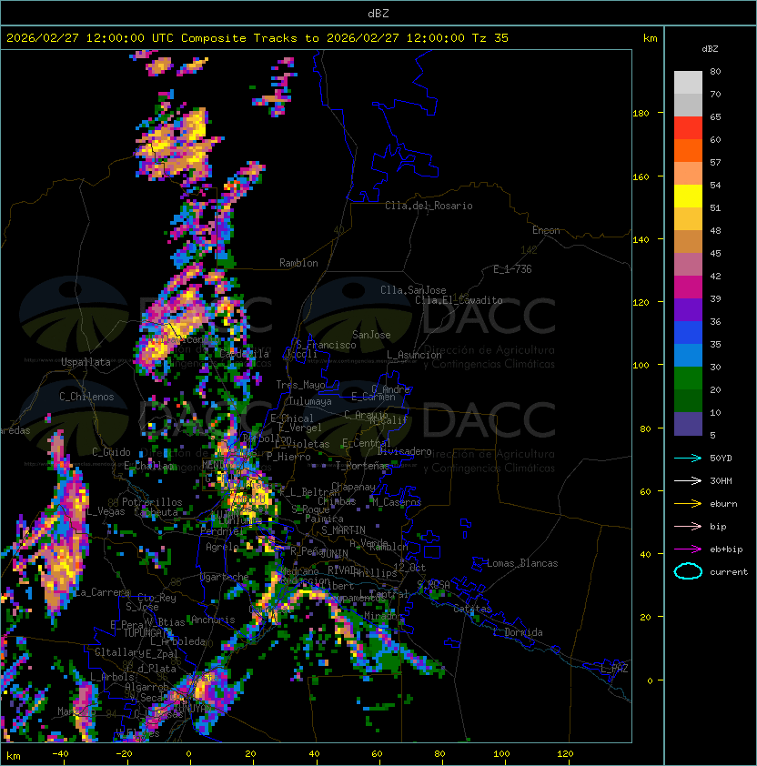
Task: Click the 'Divisadero' map label
Action: tap(404, 451)
